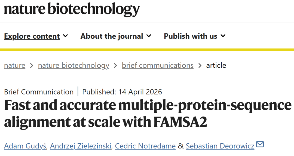This screenshot has height=156, width=294.
Task: Click the envelope icon beside Sebastian Deorowicz
Action: tap(260, 144)
